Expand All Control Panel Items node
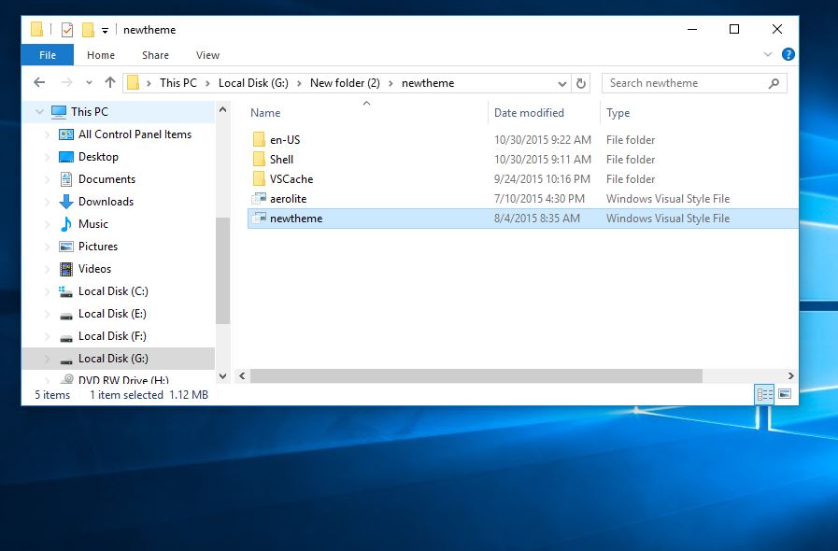 pos(48,134)
